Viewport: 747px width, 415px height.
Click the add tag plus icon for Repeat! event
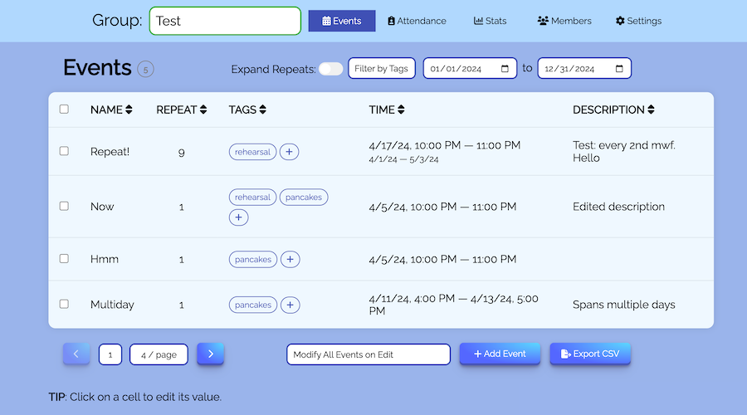[x=289, y=152]
